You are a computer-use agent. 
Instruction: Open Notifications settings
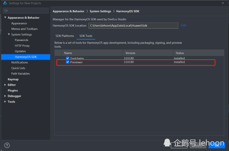coord(20,62)
